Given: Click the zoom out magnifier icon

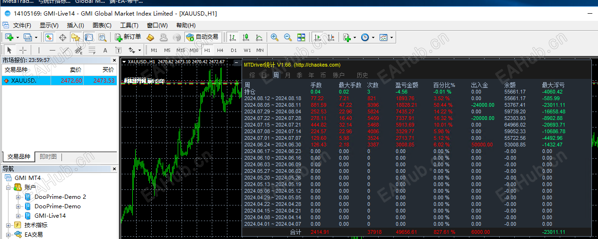Looking at the screenshot, I should click(287, 37).
